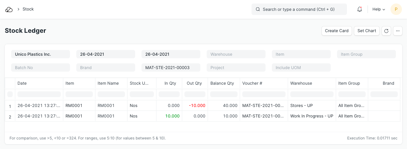This screenshot has height=149, width=407.
Task: Focus the search command bar
Action: coord(299,10)
